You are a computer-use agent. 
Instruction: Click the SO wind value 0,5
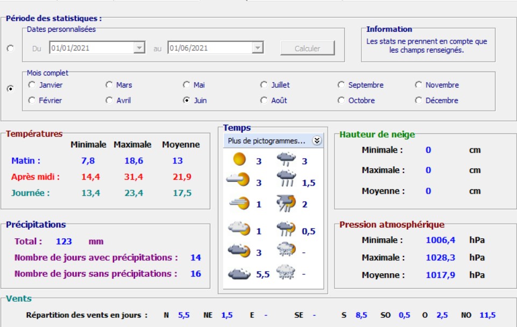(405, 315)
